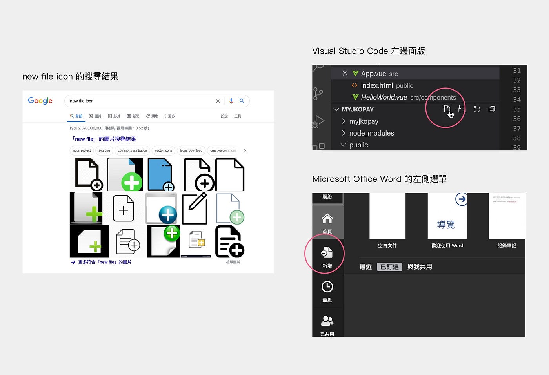Open the 記錄筆記 template in Word

click(x=507, y=221)
